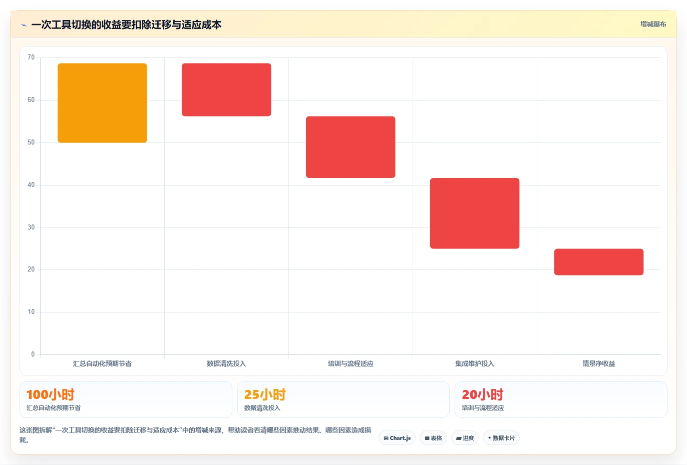Click the 汇总自动化预期节省 x-axis label
The image size is (687, 465).
pos(102,363)
